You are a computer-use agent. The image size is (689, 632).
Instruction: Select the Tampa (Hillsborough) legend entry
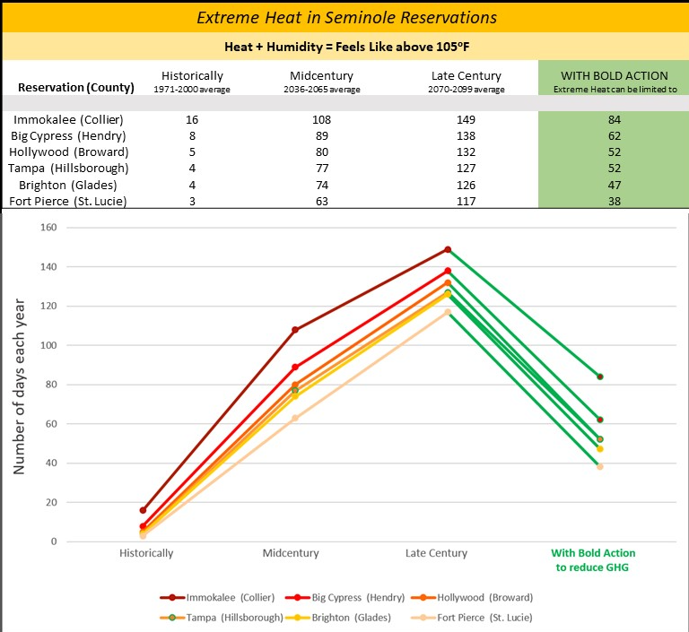(222, 617)
